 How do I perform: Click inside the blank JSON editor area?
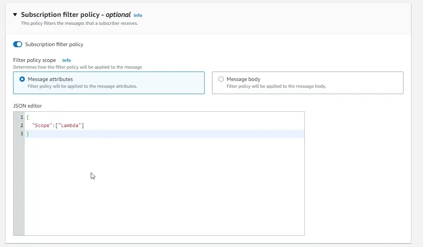[150, 180]
